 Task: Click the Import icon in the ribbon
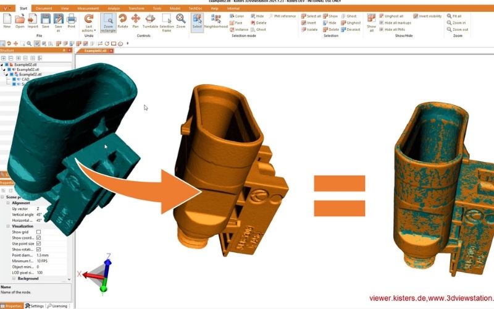(33, 19)
